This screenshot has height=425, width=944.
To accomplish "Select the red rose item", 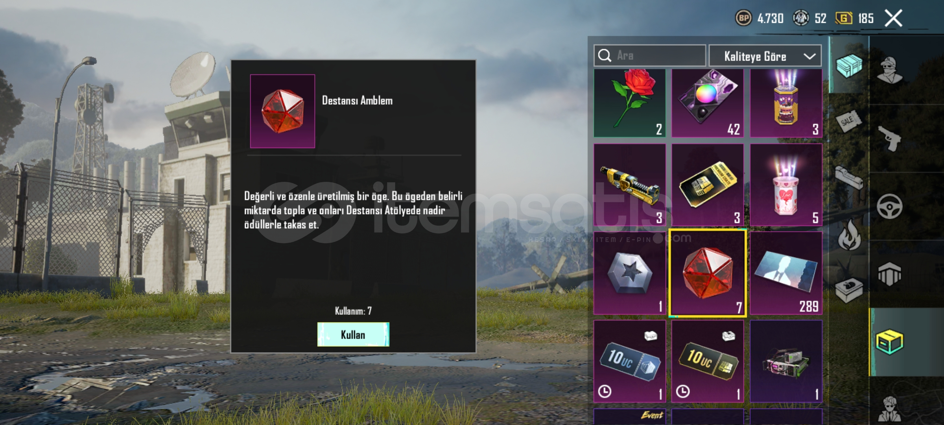I will [x=630, y=103].
